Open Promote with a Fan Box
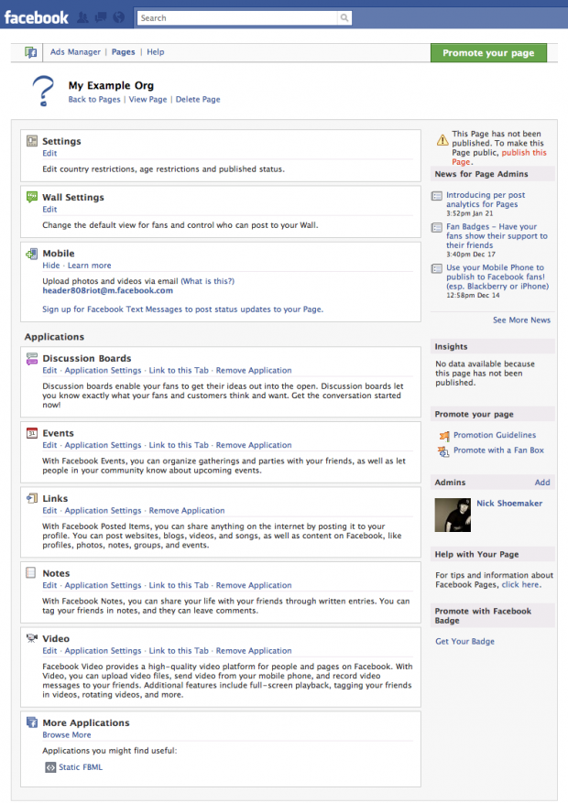This screenshot has height=803, width=568. [x=499, y=450]
